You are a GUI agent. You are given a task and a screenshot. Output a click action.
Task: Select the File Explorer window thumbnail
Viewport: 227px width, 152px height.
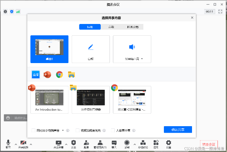coord(90,100)
